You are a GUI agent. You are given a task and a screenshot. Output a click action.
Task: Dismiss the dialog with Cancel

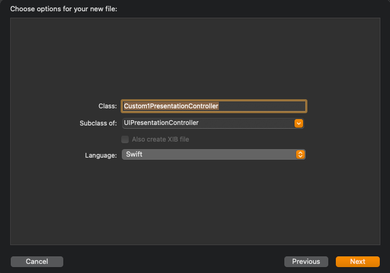[37, 262]
